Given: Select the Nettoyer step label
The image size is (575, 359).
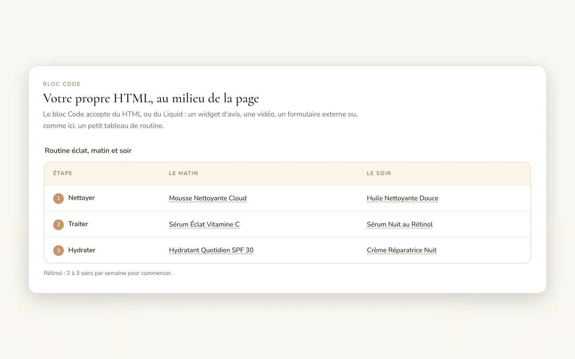Looking at the screenshot, I should click(82, 198).
